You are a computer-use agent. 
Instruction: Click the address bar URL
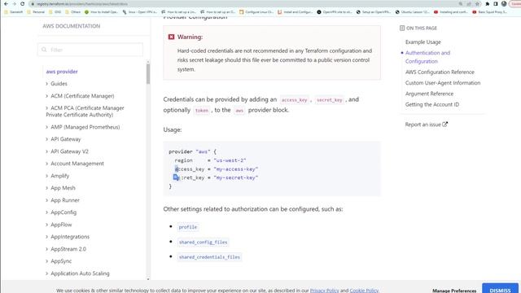tap(81, 4)
